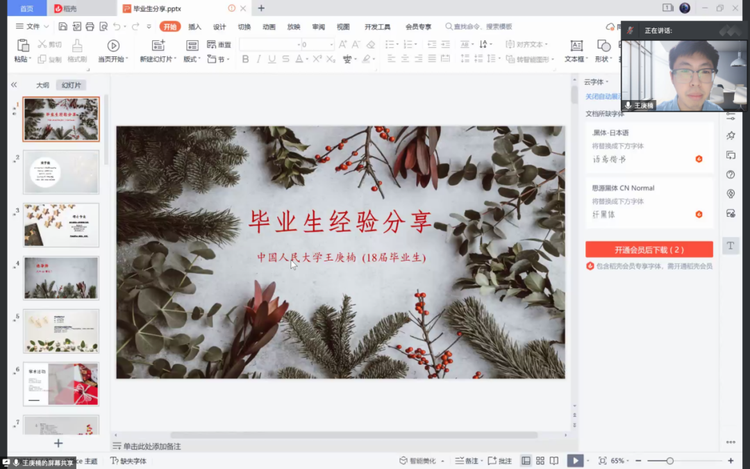The width and height of the screenshot is (750, 469).
Task: Click the Save icon in quick access toolbar
Action: (x=63, y=26)
